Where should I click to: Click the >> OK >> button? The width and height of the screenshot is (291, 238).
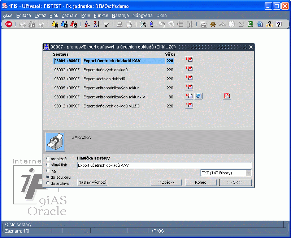tap(235, 182)
